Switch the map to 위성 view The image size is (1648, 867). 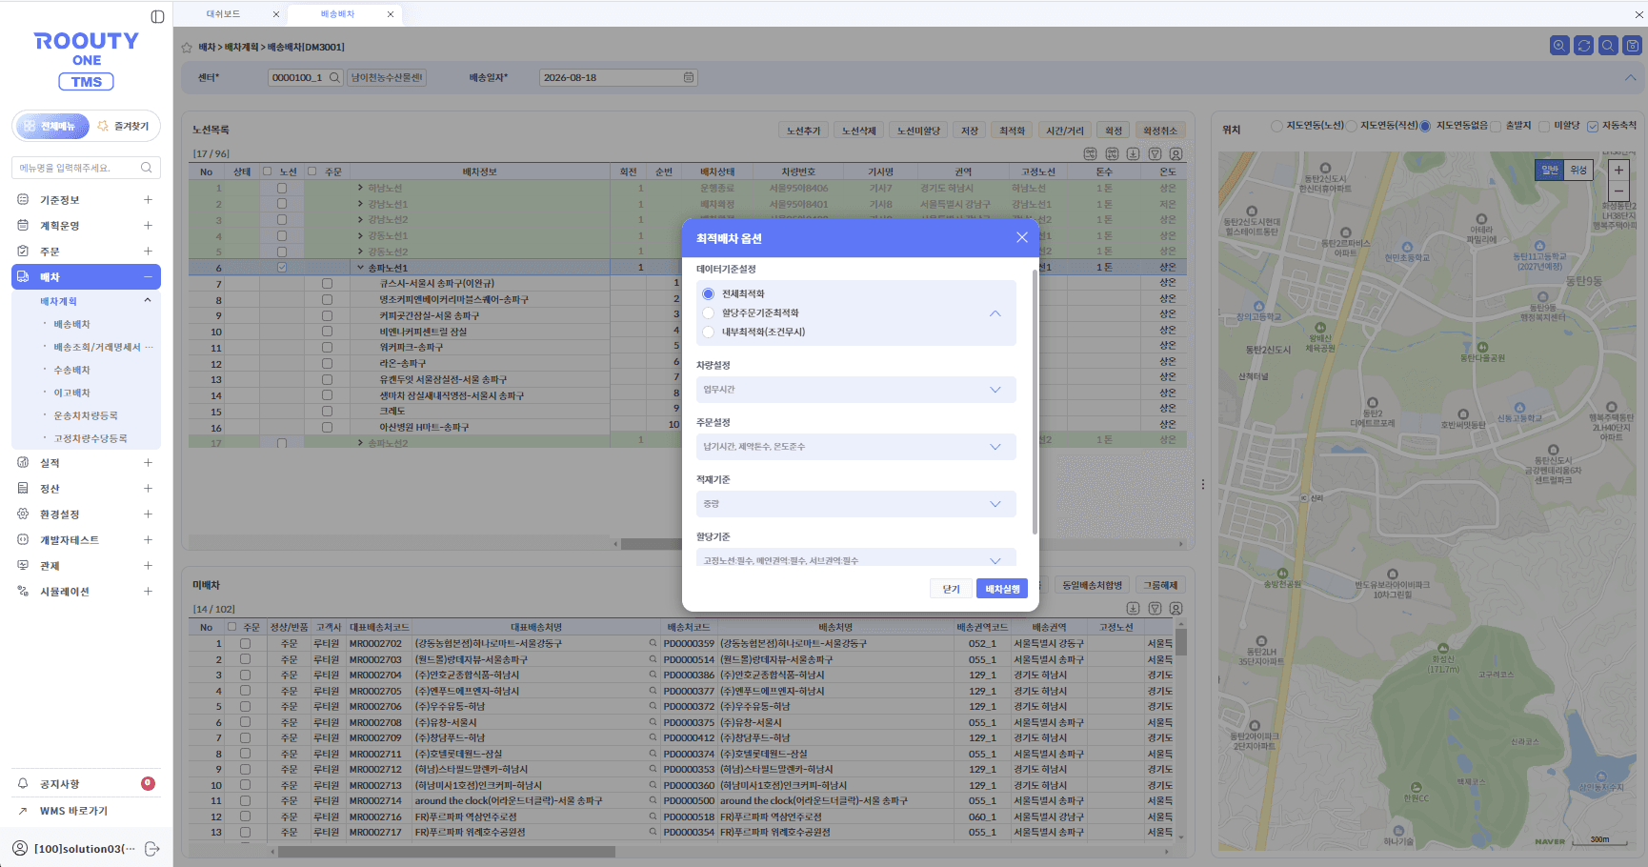point(1578,170)
